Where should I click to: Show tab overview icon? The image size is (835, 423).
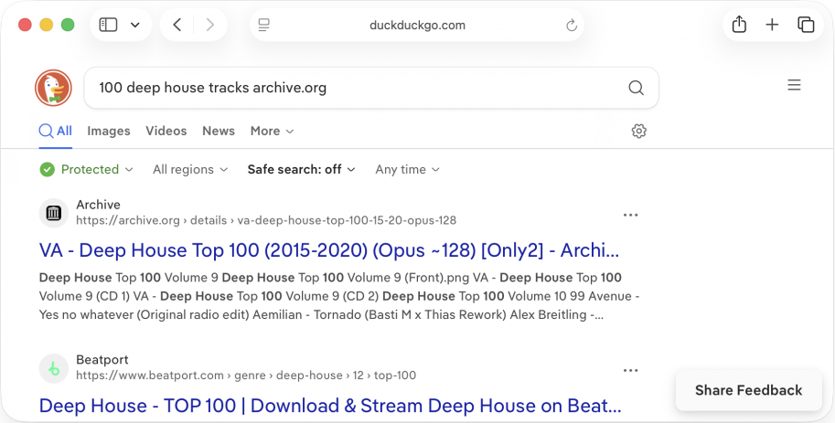[x=806, y=26]
